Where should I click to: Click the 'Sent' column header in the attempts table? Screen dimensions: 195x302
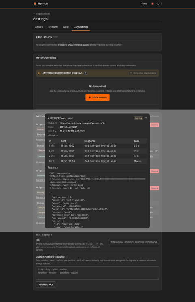63,141
